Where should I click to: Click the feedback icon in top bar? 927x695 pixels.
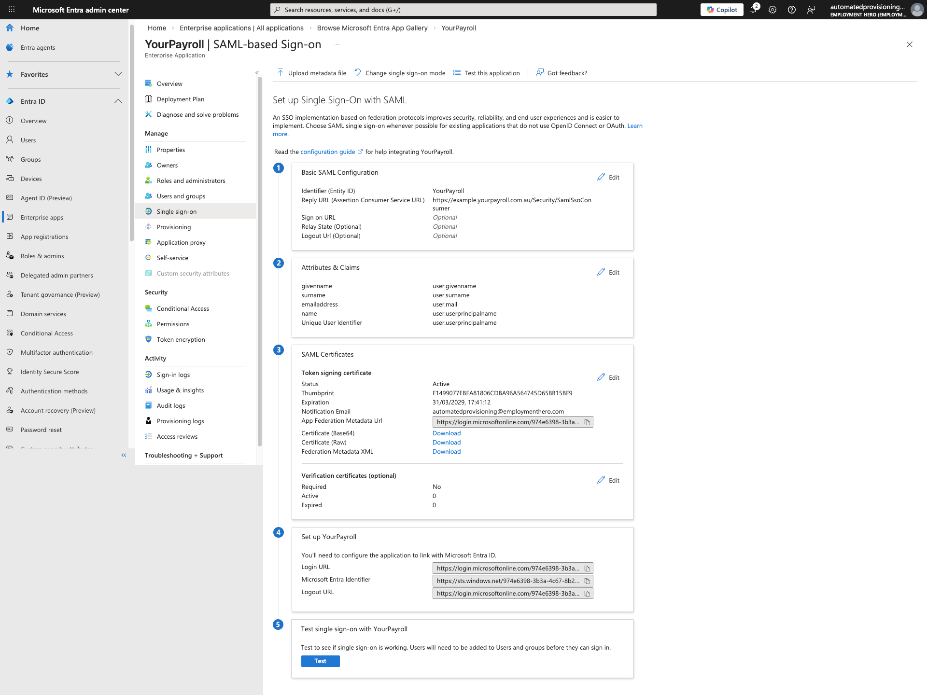tap(811, 10)
